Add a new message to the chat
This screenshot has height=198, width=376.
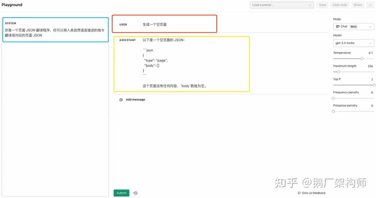(132, 100)
